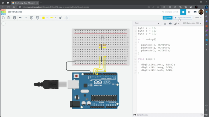Viewport: 209px width, 117px height.
Task: Click code line 'void loop()'
Action: pos(146,59)
